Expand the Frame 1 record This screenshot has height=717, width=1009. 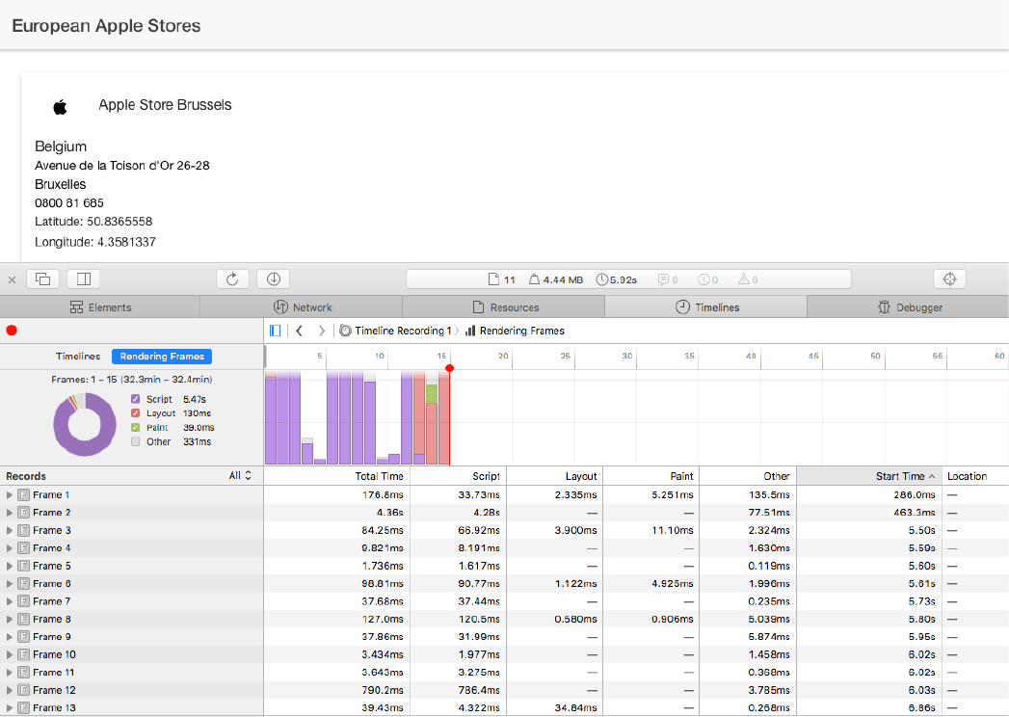[x=9, y=495]
